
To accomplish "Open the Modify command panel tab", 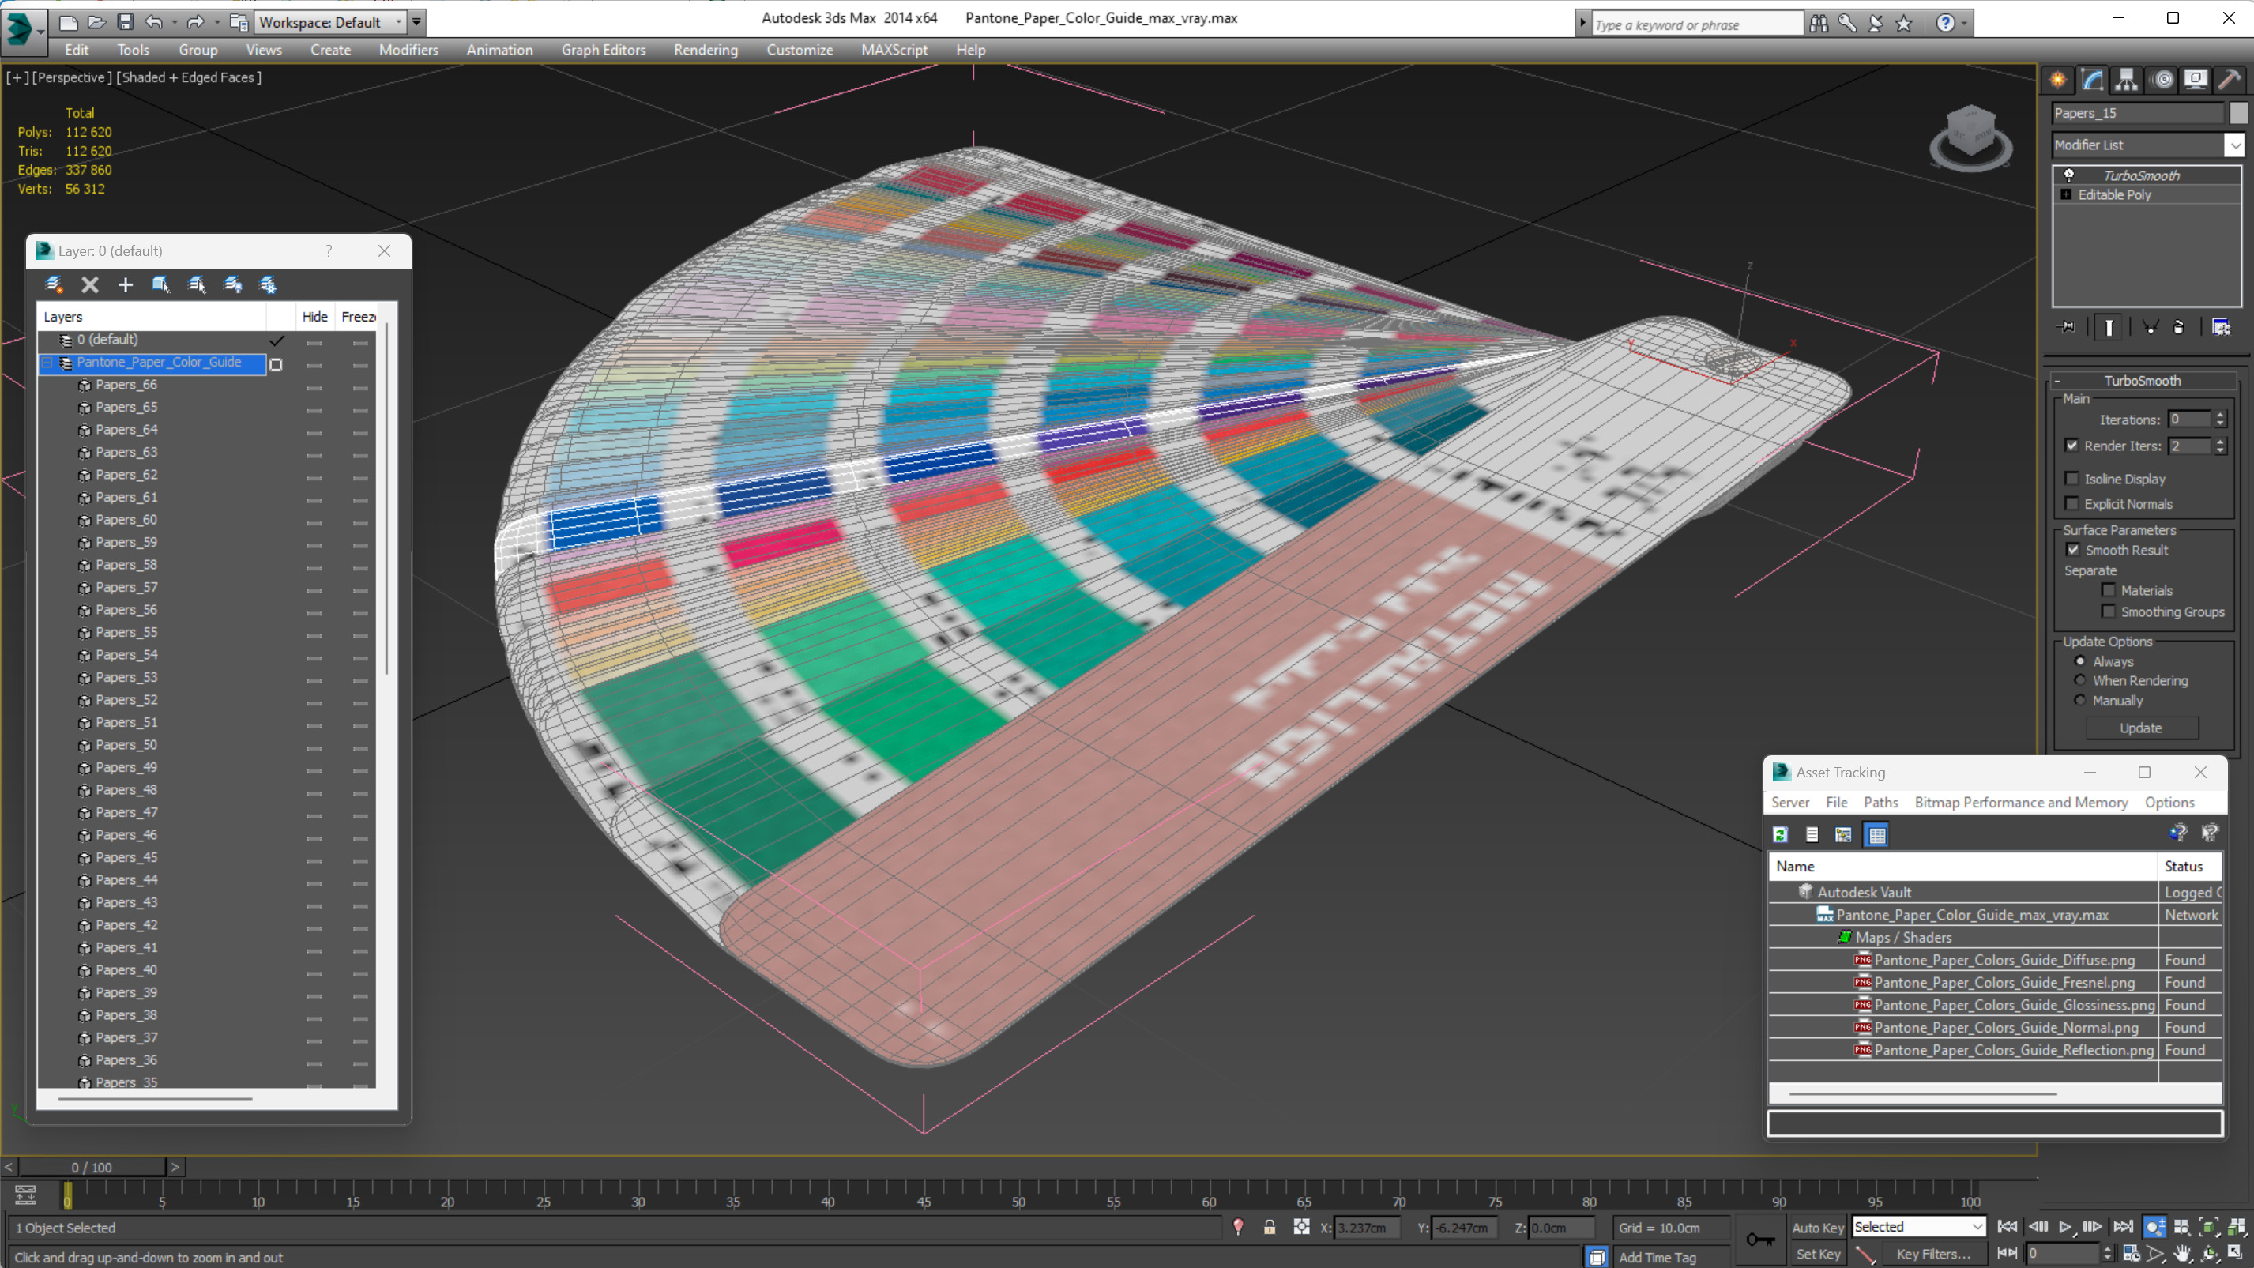I will tap(2092, 80).
